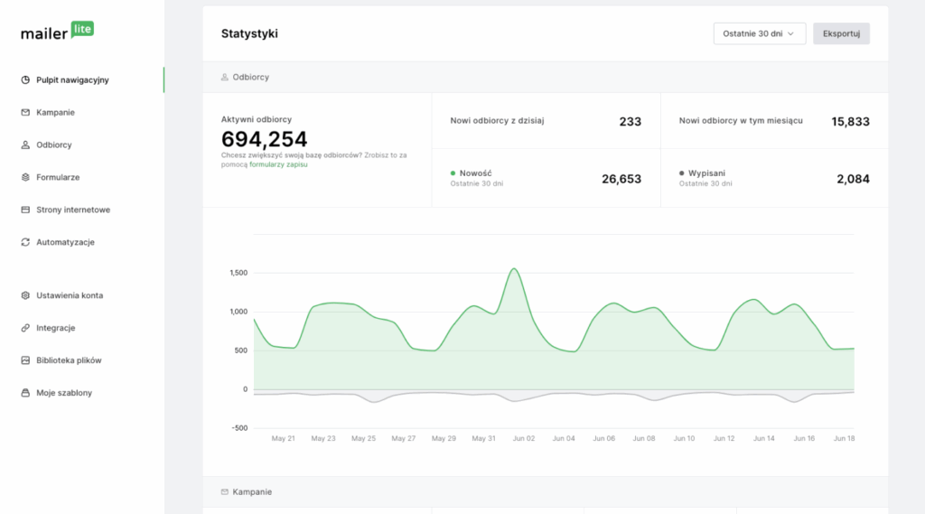This screenshot has height=514, width=925.
Task: Click the Biblioteka plików image icon
Action: [25, 360]
